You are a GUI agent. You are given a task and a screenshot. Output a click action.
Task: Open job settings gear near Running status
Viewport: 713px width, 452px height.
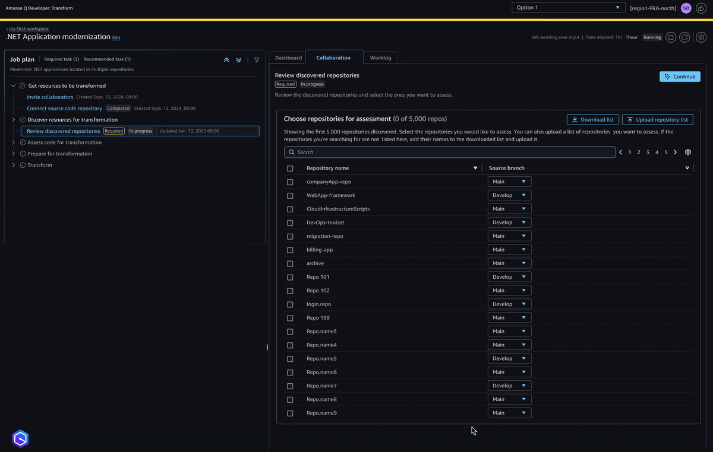pyautogui.click(x=701, y=37)
